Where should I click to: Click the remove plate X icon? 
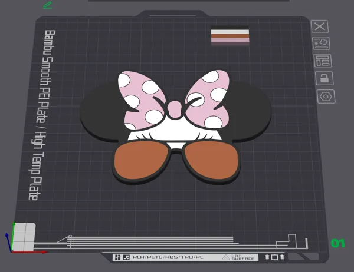point(320,26)
